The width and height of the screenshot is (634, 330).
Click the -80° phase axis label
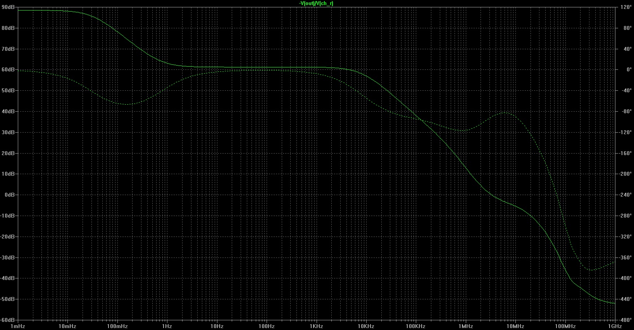626,111
